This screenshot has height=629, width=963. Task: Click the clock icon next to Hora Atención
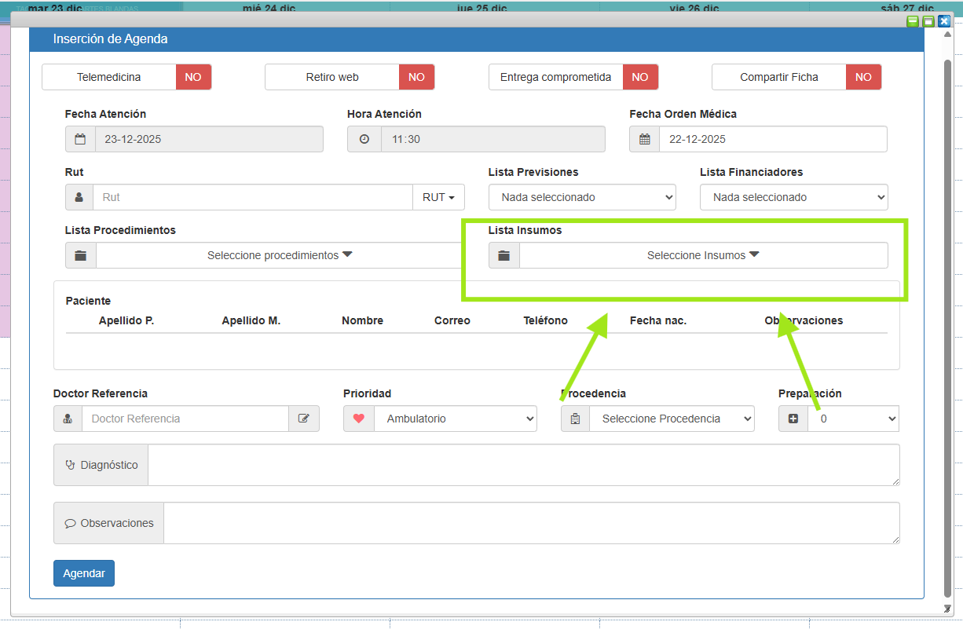coord(364,139)
